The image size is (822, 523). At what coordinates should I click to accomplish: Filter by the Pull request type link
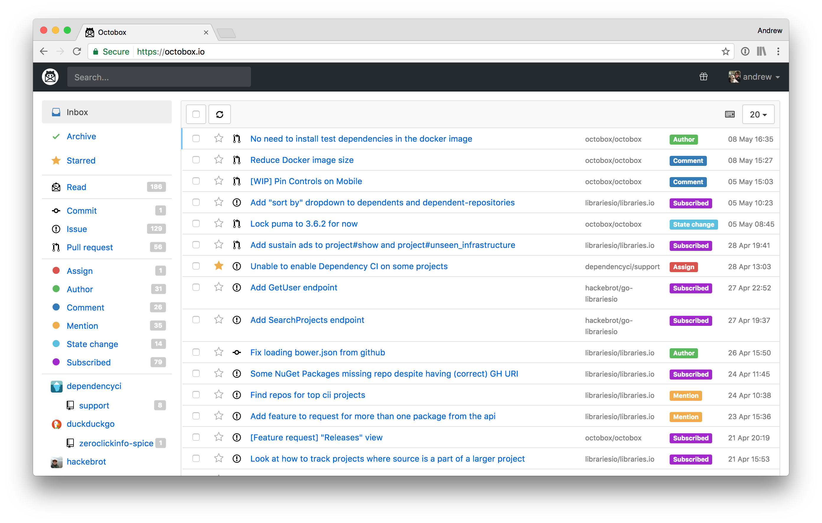(89, 247)
